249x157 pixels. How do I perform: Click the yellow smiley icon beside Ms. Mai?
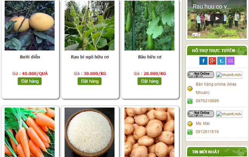pyautogui.click(x=190, y=124)
